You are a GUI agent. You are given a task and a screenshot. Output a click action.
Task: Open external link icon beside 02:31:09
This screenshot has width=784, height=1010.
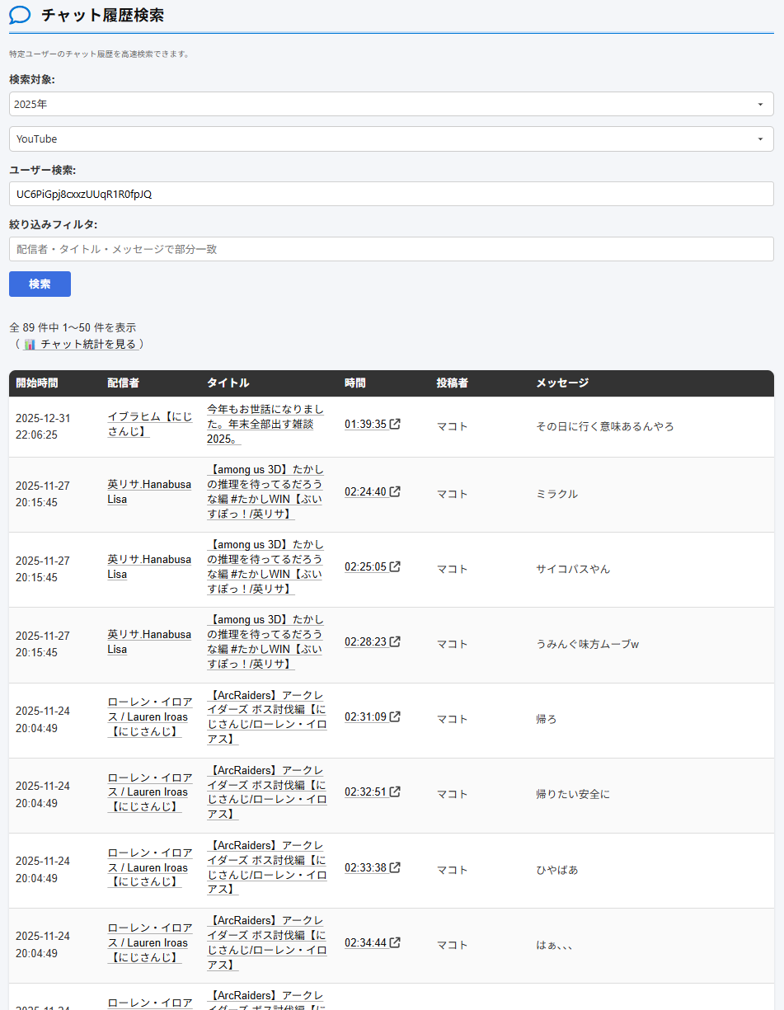point(396,716)
